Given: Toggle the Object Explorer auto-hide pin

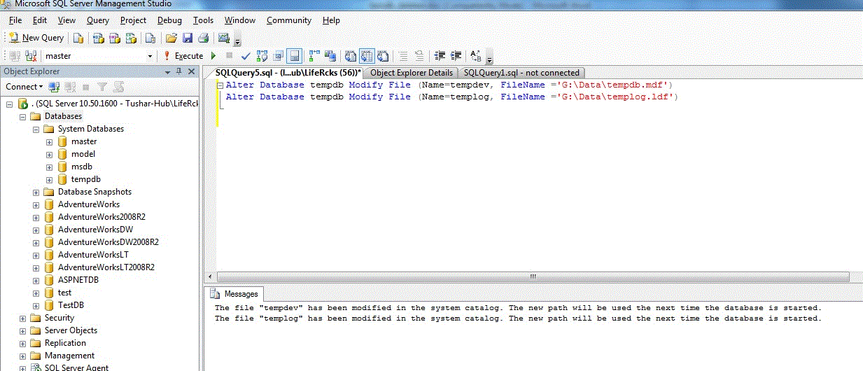Looking at the screenshot, I should [x=179, y=71].
